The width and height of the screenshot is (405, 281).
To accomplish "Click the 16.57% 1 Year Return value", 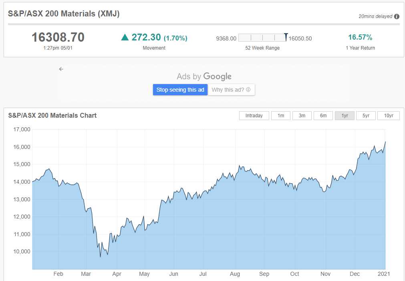I will [x=360, y=38].
